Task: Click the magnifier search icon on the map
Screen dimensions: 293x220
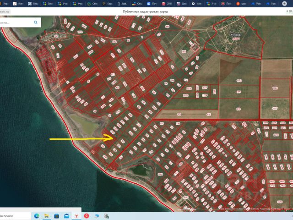Action: (36, 22)
